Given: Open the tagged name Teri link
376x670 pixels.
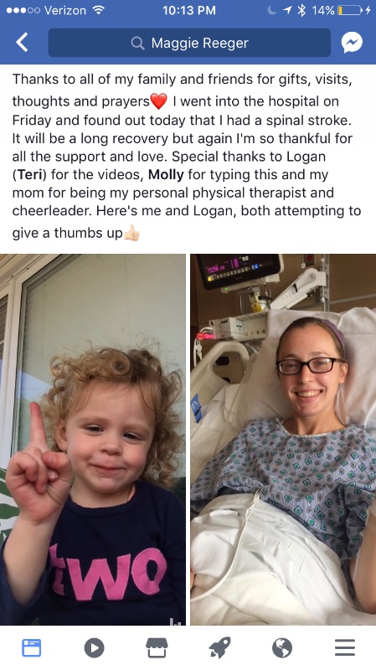Looking at the screenshot, I should pos(30,175).
